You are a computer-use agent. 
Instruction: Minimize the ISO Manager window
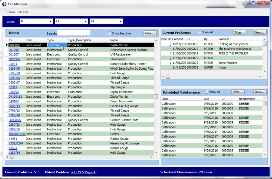(x=246, y=3)
